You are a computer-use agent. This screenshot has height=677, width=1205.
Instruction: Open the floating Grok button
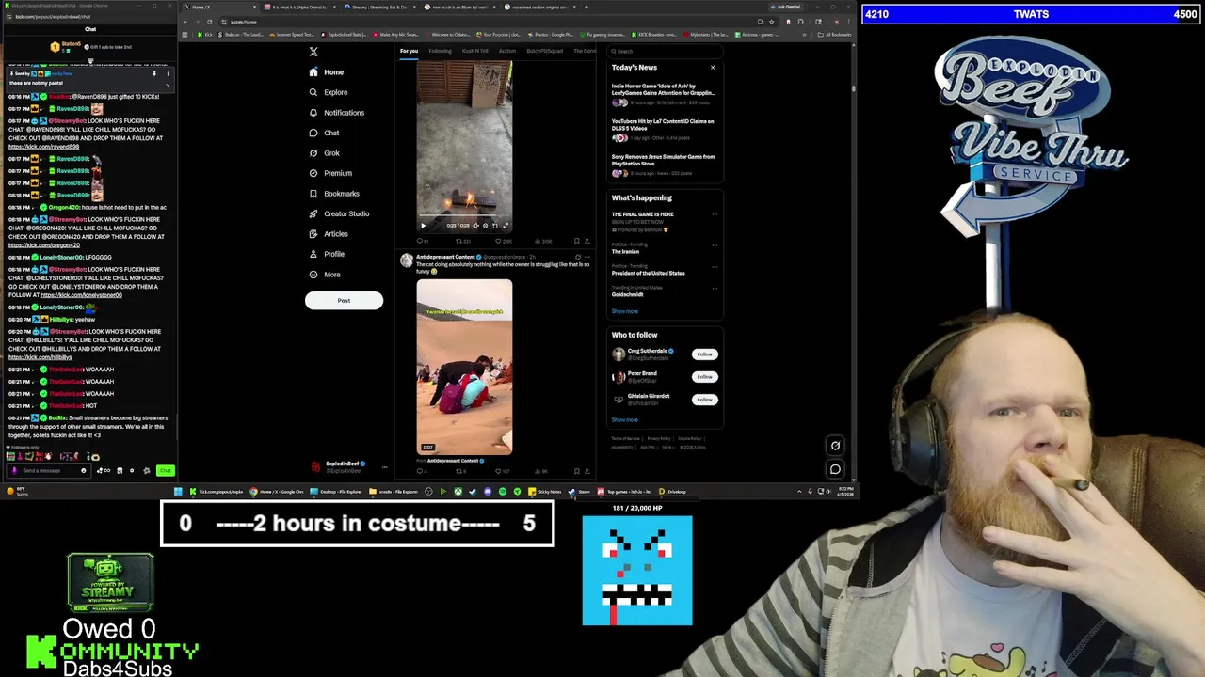click(835, 446)
